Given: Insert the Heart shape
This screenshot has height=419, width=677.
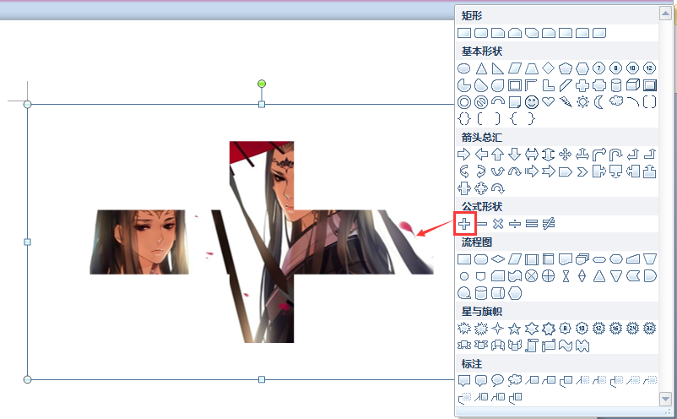Looking at the screenshot, I should (549, 102).
